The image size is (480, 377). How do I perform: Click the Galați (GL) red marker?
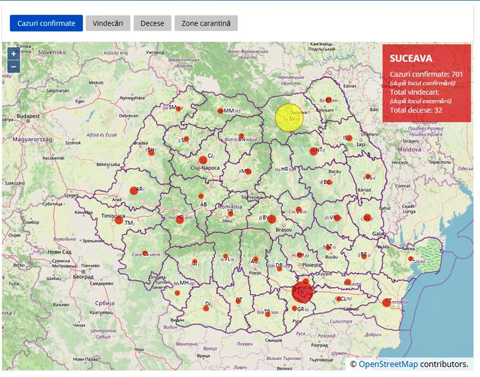(x=364, y=218)
